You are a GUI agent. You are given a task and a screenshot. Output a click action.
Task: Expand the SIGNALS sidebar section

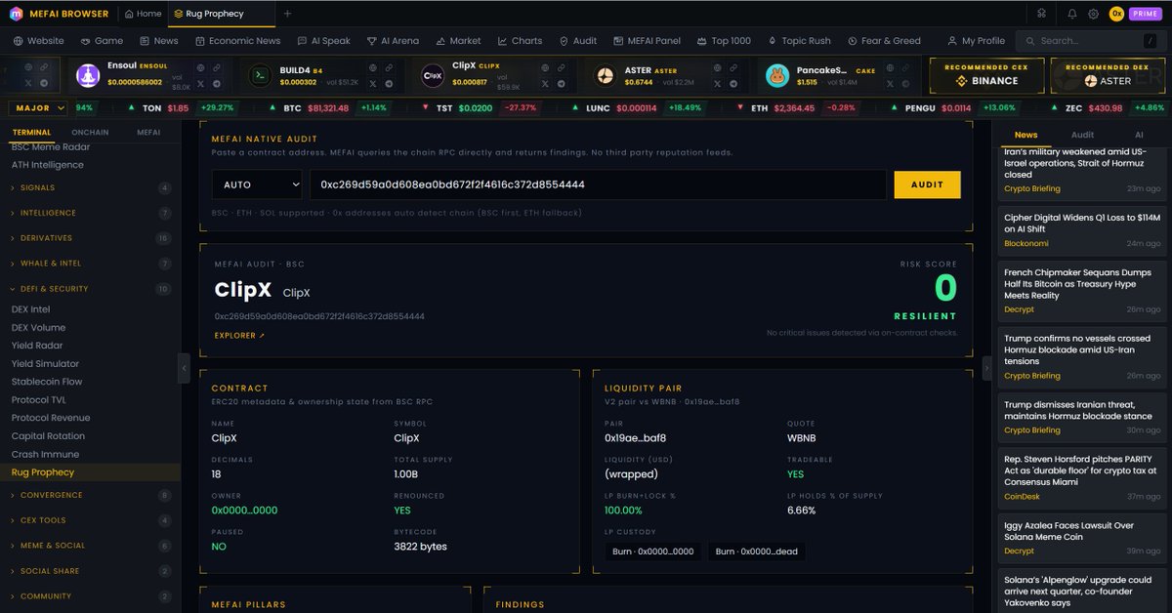click(x=90, y=187)
